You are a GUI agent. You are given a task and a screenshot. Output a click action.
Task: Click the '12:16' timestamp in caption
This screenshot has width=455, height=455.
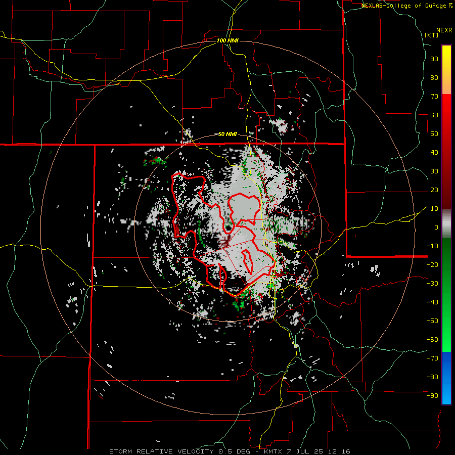[339, 451]
